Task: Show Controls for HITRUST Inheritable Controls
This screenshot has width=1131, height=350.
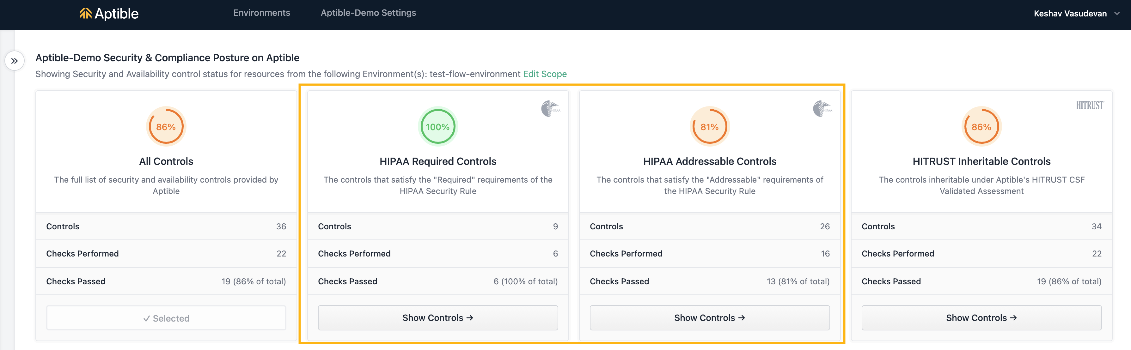Action: click(x=981, y=317)
